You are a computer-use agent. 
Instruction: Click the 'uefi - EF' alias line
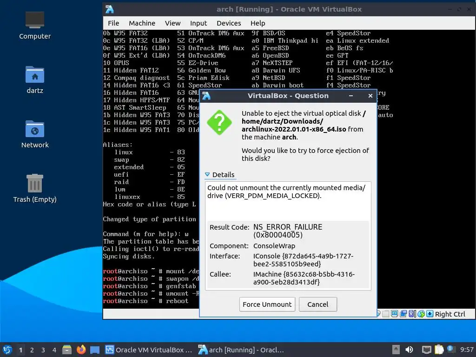[149, 175]
